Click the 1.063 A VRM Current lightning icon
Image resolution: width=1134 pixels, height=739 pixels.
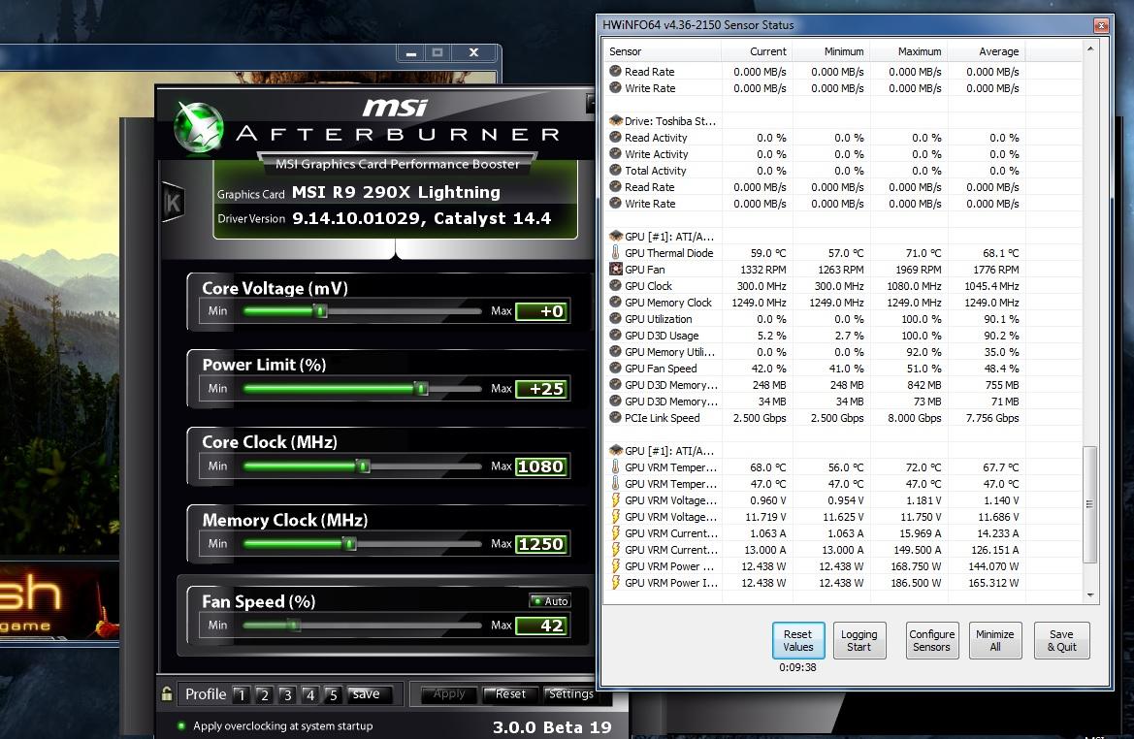(x=615, y=533)
